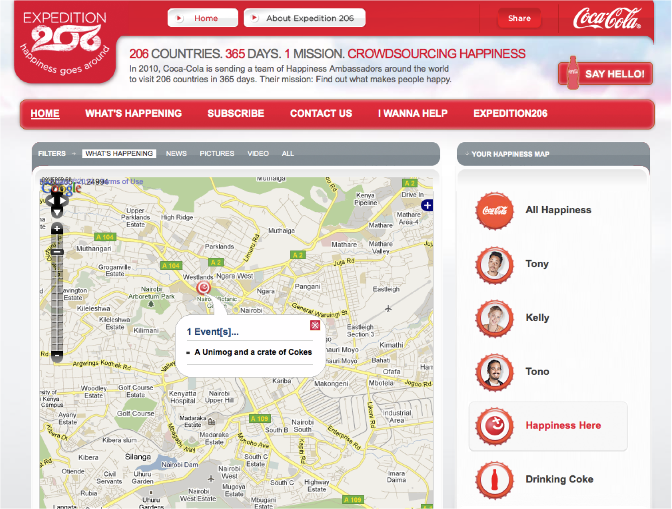The height and width of the screenshot is (509, 672).
Task: Toggle Tono's happiness map filter
Action: pyautogui.click(x=537, y=371)
